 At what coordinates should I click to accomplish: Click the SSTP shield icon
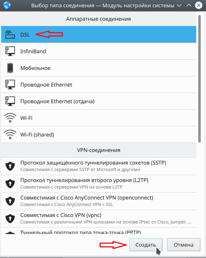pos(10,166)
